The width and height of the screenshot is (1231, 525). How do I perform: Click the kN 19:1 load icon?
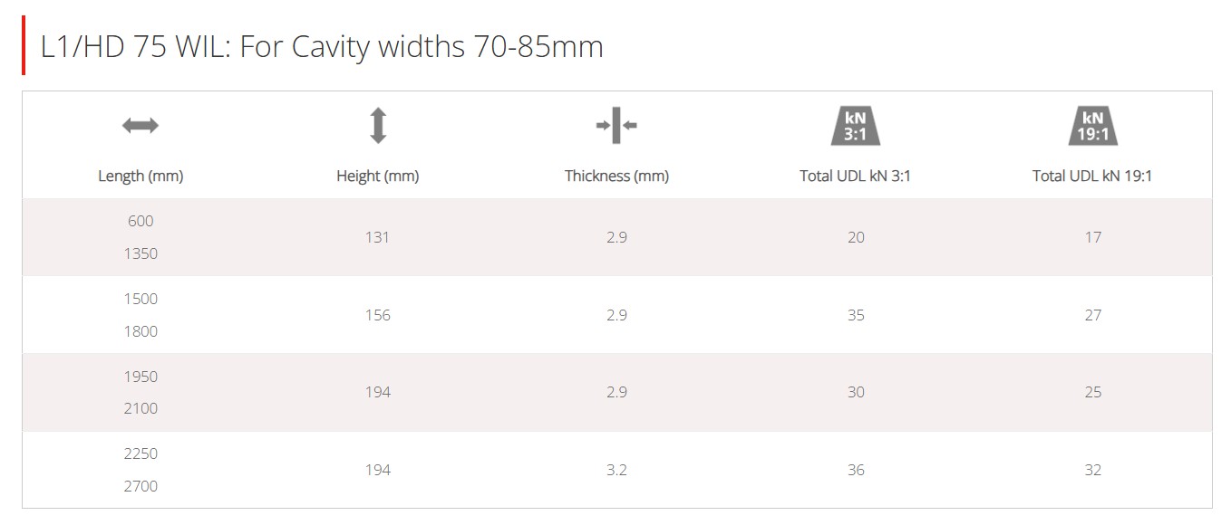coord(1092,127)
